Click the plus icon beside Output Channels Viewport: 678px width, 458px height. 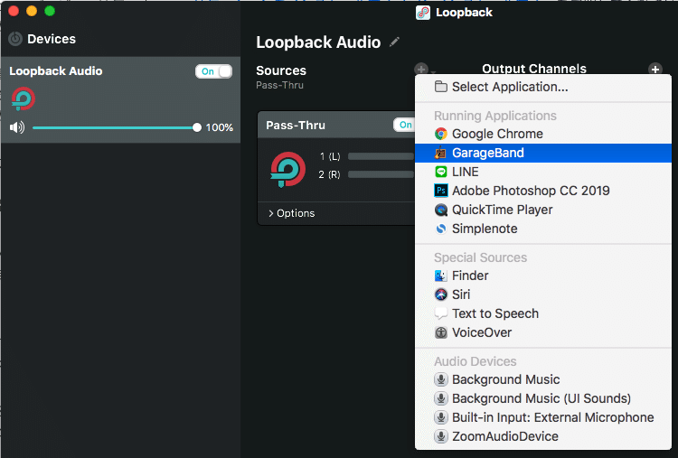tap(654, 70)
